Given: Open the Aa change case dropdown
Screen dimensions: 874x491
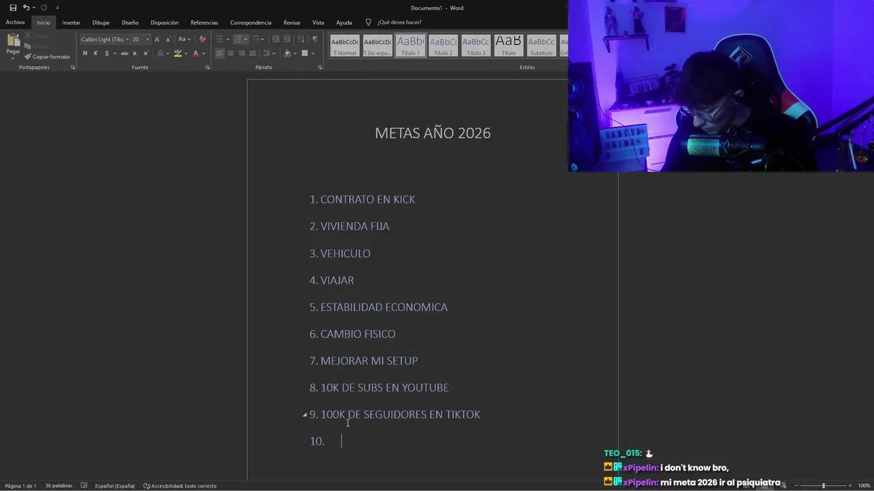Looking at the screenshot, I should click(184, 39).
